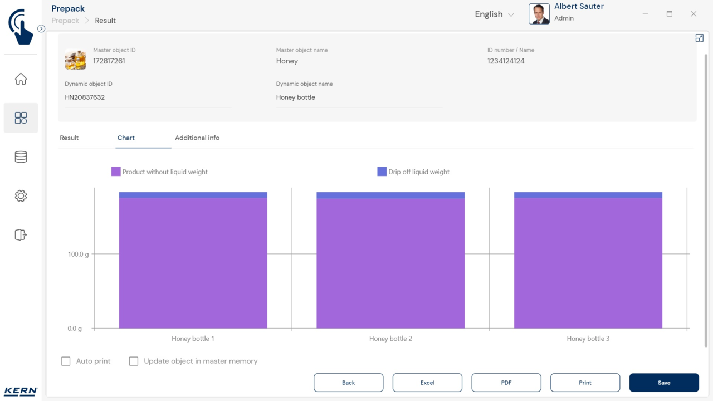Screen dimensions: 713x401
Task: Click Prepack in the breadcrumb
Action: coord(65,21)
